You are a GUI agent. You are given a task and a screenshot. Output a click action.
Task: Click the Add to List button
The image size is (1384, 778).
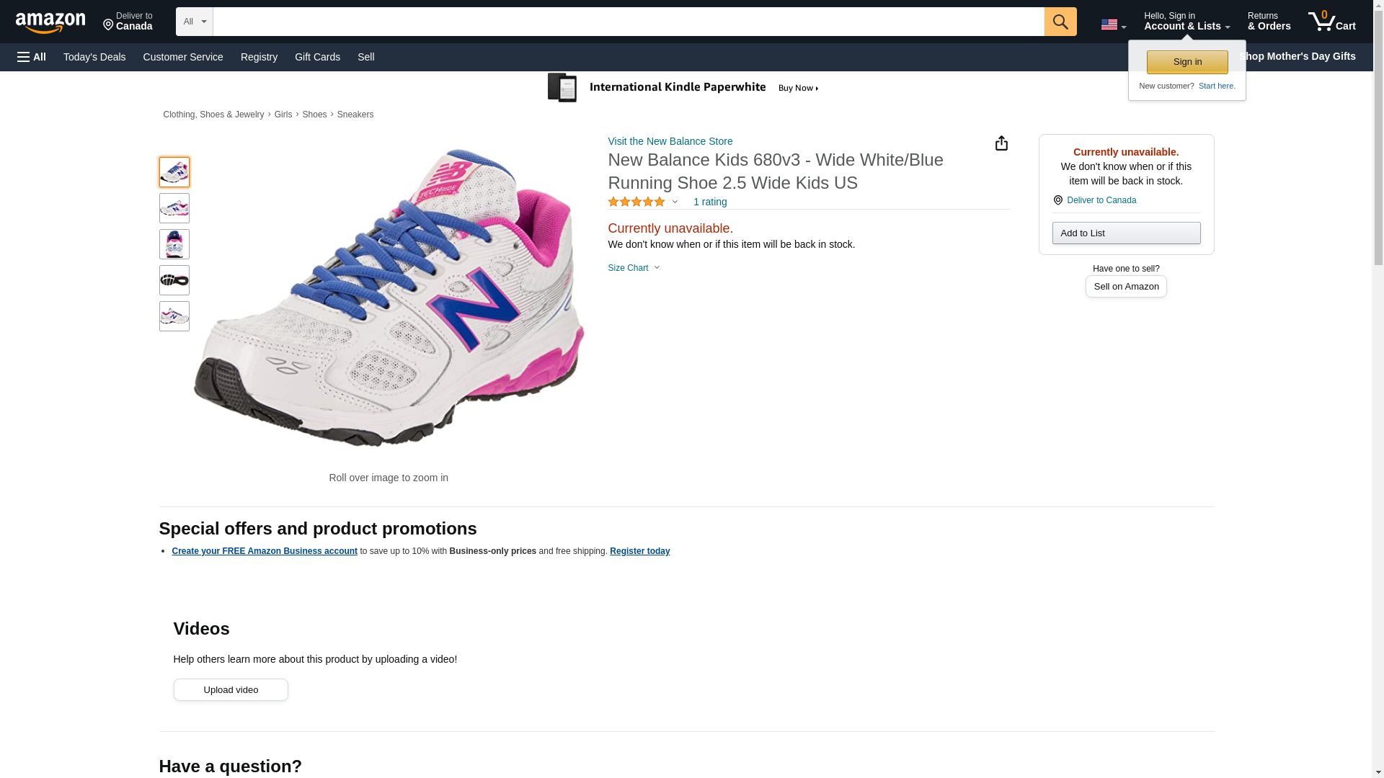1125,233
